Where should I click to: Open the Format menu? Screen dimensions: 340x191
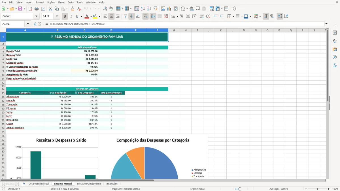pyautogui.click(x=40, y=2)
